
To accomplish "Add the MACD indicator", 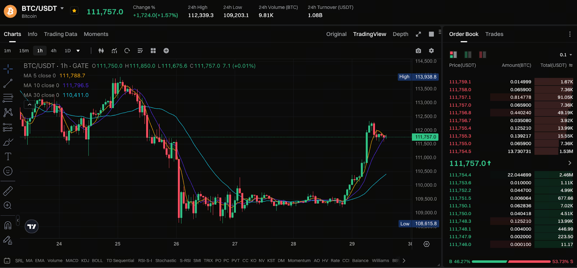I will (72, 260).
